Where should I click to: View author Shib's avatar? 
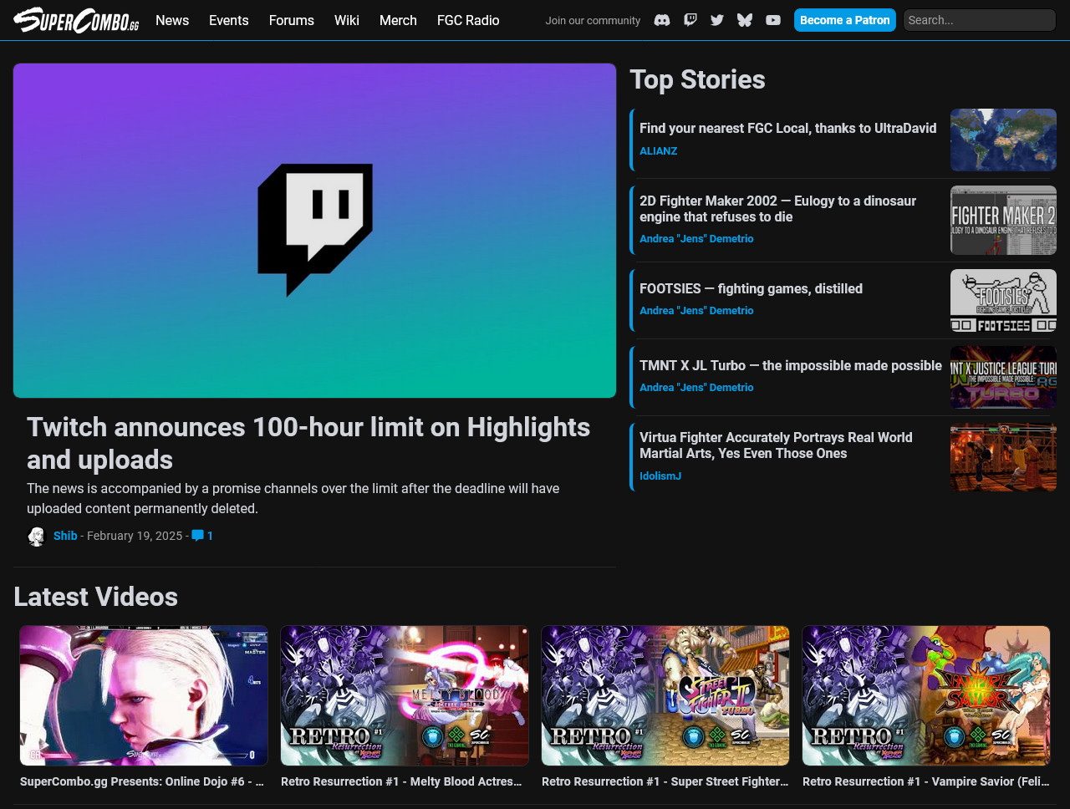click(36, 537)
